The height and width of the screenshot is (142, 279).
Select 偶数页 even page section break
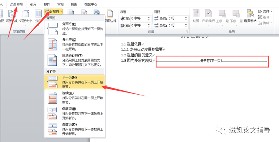(x=74, y=113)
